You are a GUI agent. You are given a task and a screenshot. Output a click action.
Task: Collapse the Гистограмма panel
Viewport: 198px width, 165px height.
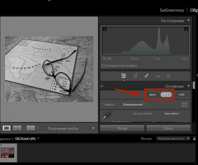pos(189,21)
